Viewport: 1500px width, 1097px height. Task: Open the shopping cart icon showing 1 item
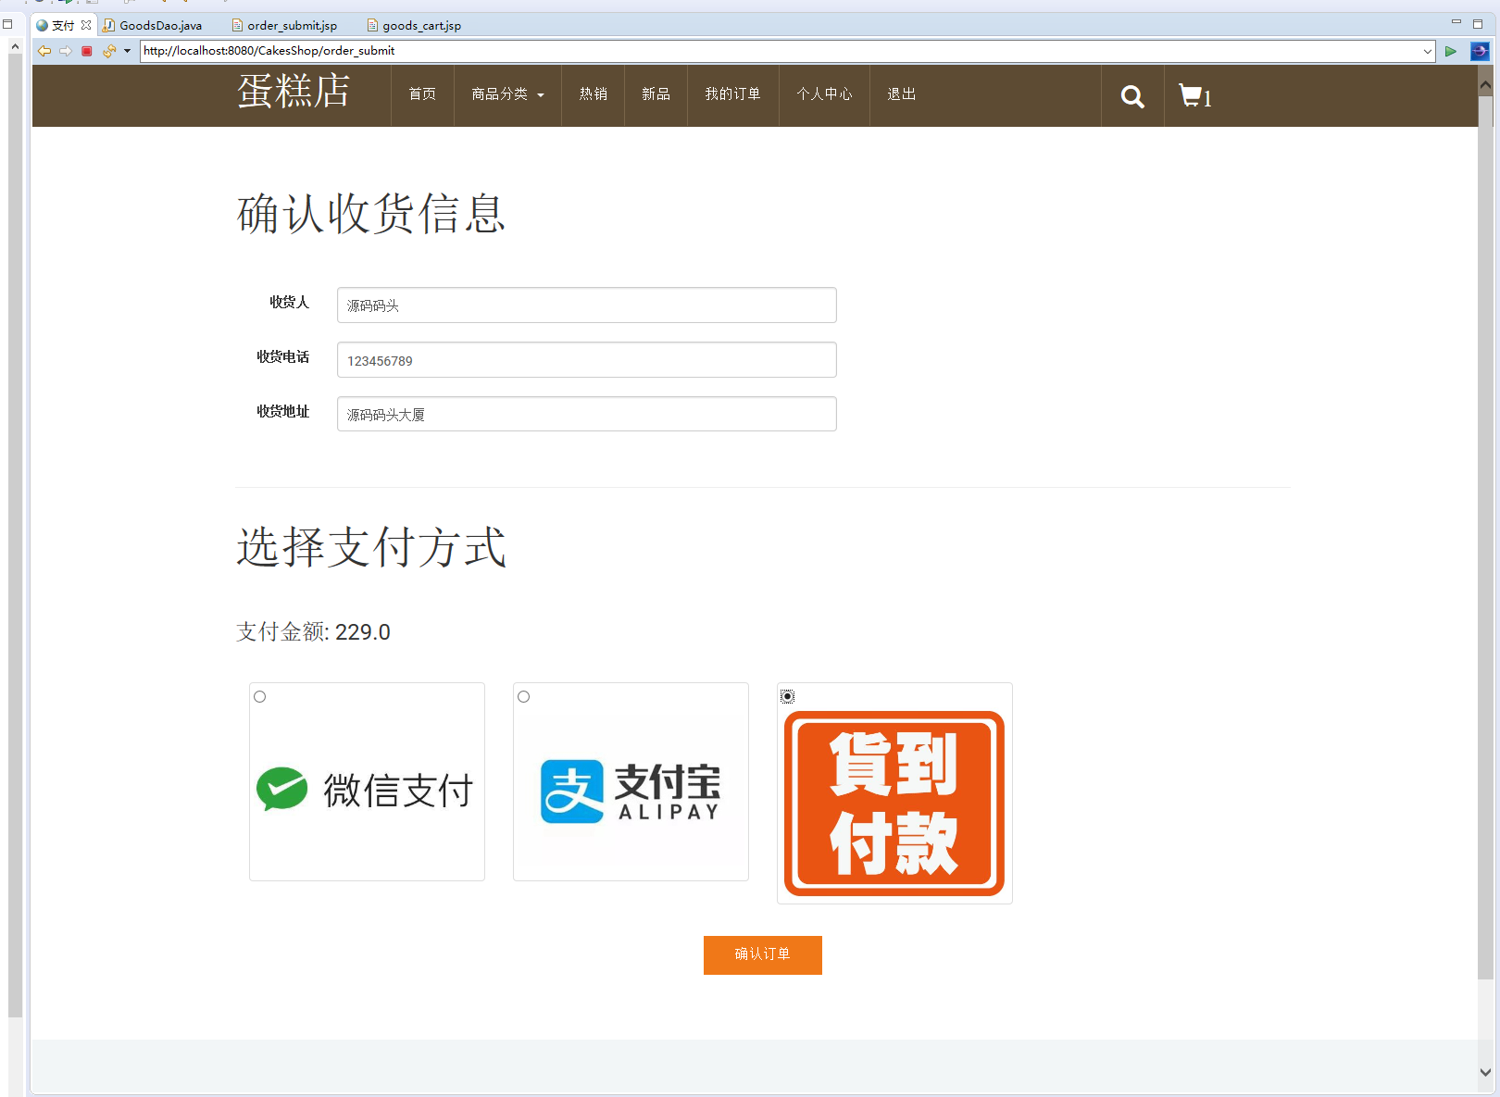click(x=1193, y=95)
